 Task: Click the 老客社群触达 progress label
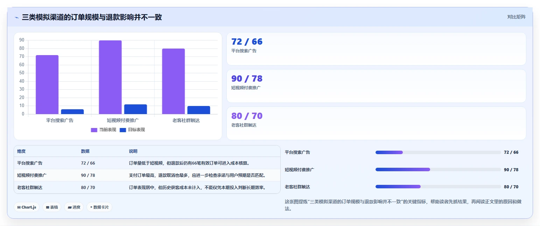pos(297,187)
